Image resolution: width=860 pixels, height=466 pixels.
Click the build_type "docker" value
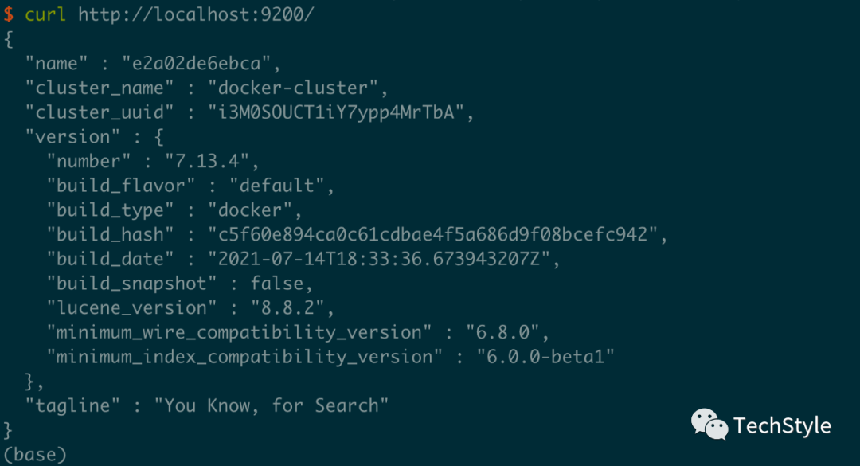click(x=252, y=210)
